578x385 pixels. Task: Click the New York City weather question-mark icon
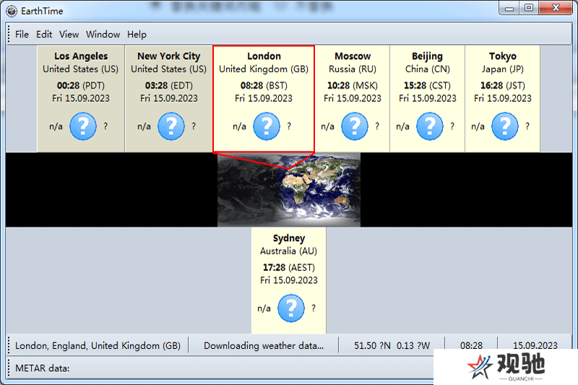tap(171, 126)
